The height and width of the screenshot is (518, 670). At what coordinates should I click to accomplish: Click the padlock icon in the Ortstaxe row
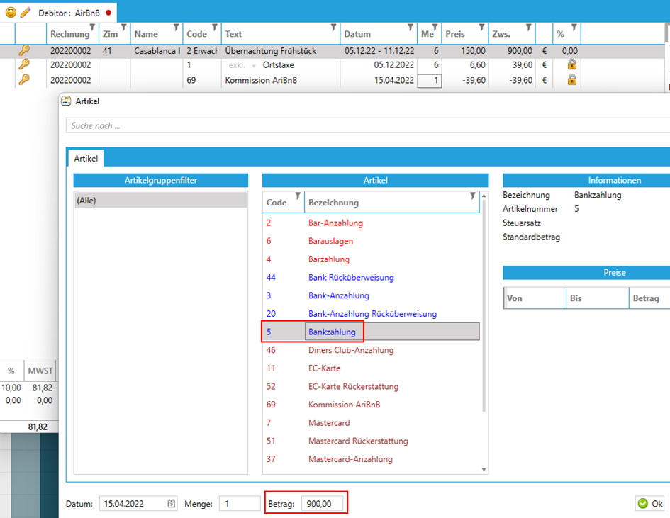point(571,65)
